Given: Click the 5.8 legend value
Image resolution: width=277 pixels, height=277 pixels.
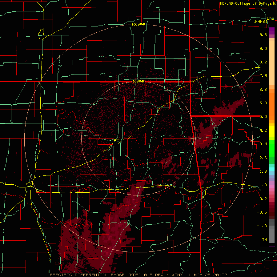Looking at the screenshot, I should click(x=263, y=103).
